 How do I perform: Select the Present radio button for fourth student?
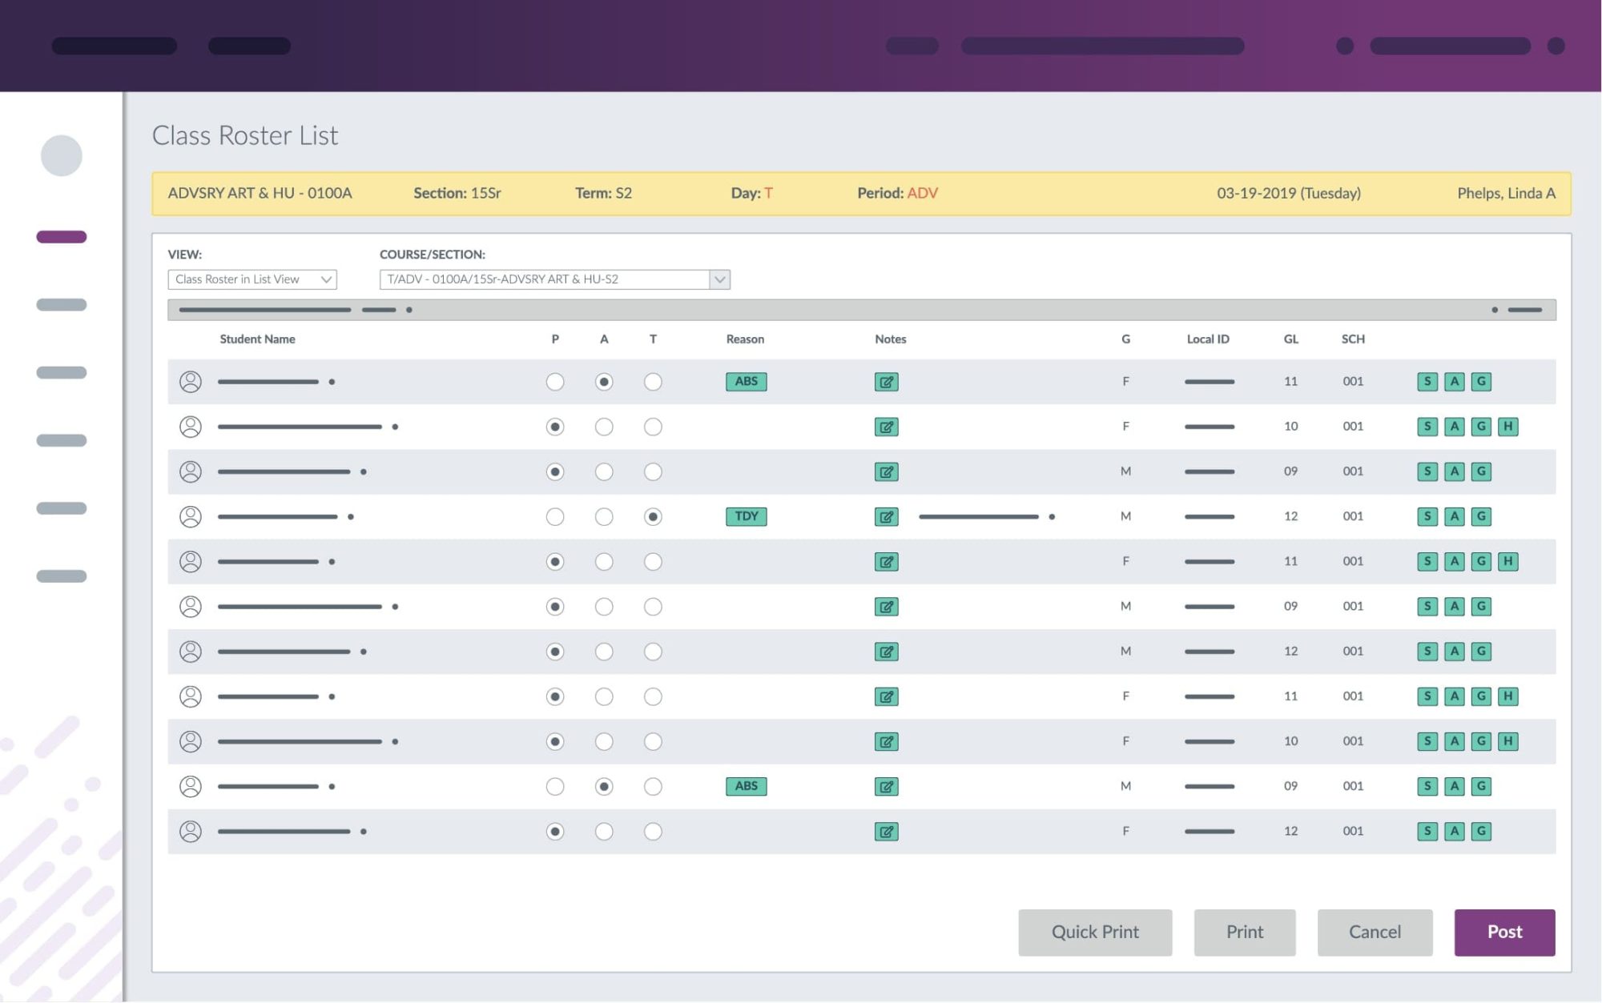coord(553,516)
